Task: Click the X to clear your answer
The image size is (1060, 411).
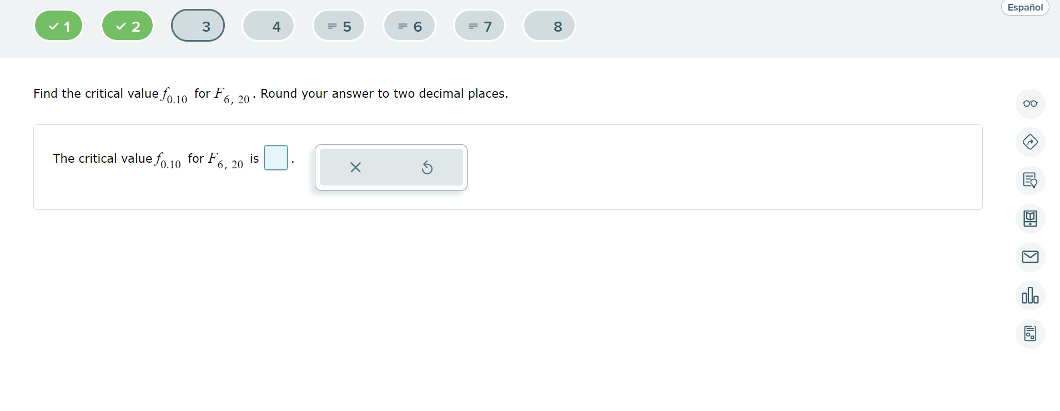Action: click(355, 167)
